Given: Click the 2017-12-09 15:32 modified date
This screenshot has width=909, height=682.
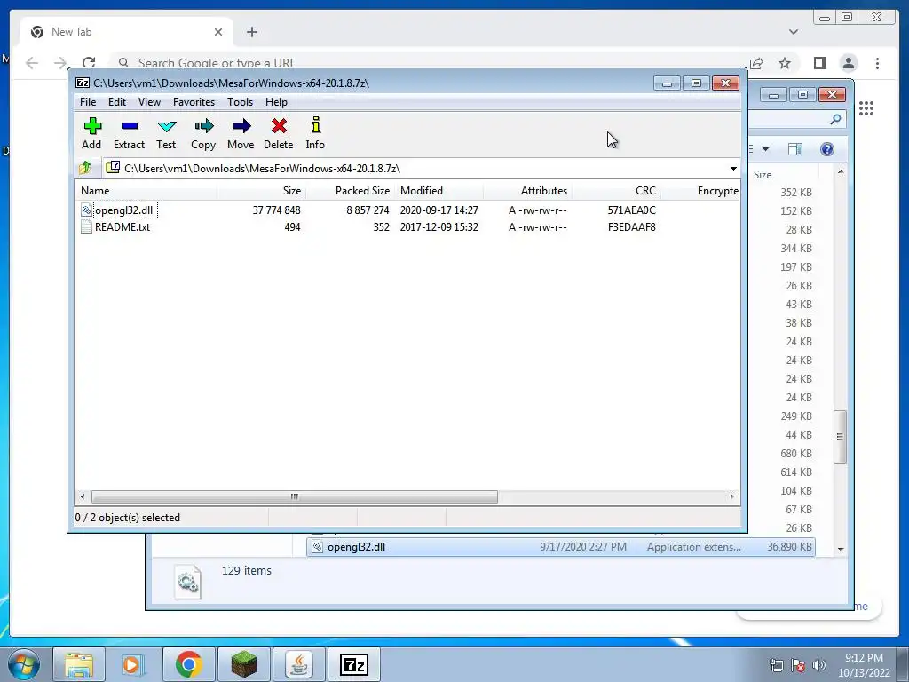Looking at the screenshot, I should (x=439, y=227).
